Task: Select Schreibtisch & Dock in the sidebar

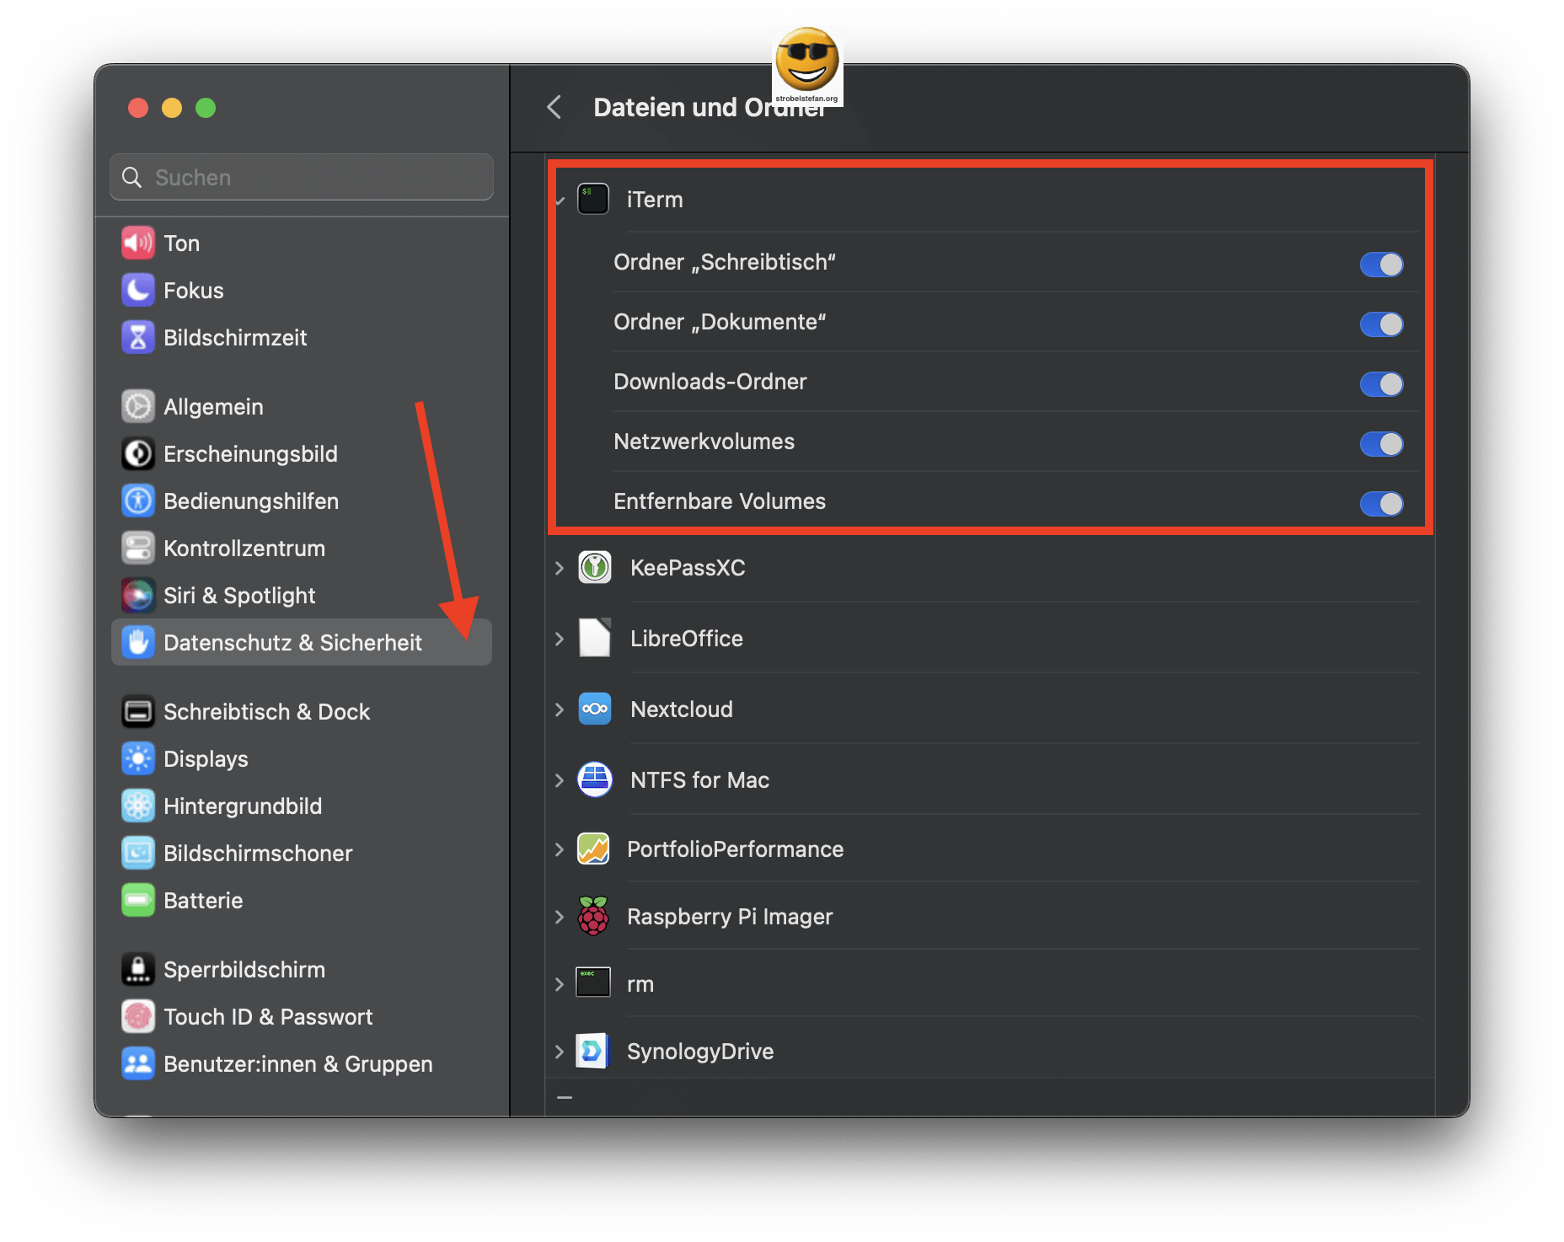Action: tap(138, 711)
